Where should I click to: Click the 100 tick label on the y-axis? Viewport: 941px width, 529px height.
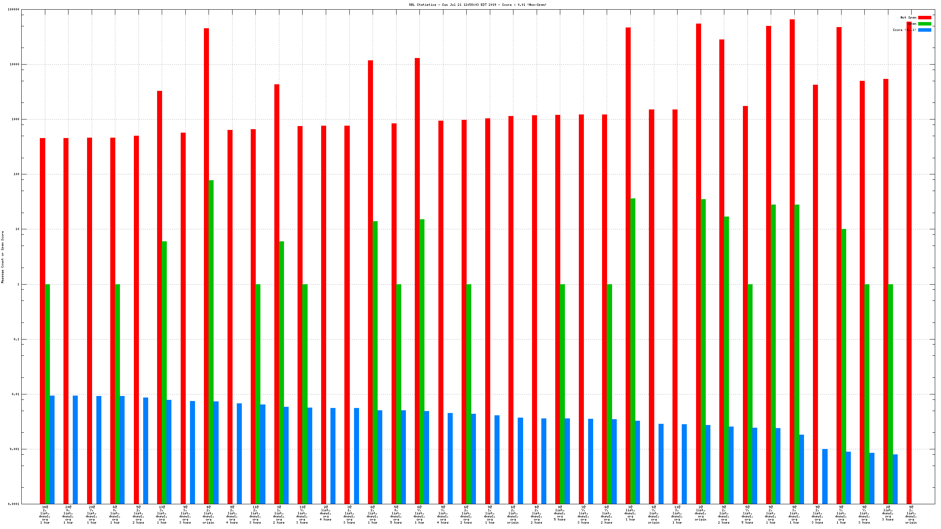pos(16,174)
